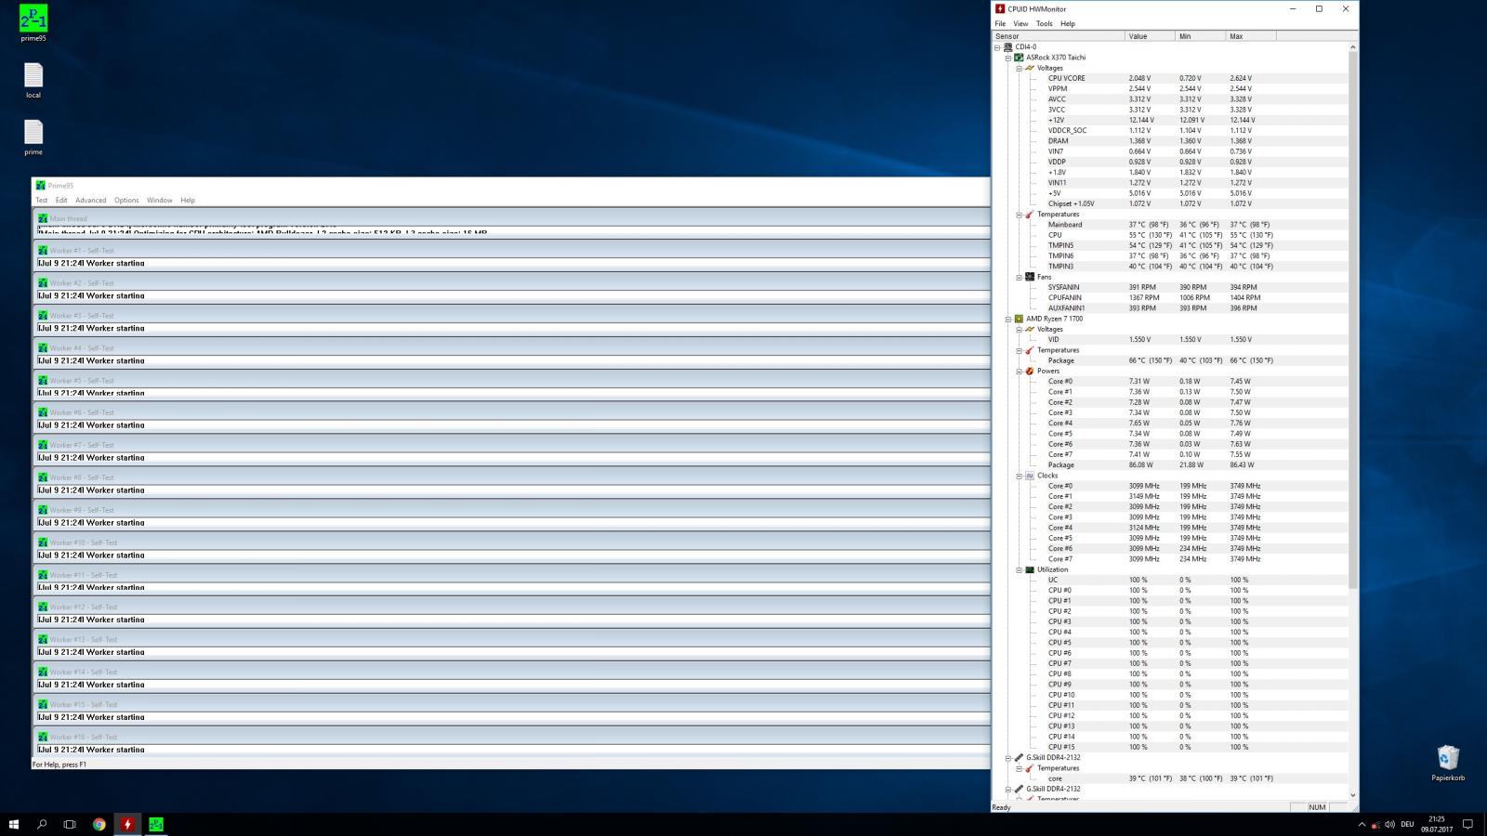Click the Max column header
The width and height of the screenshot is (1487, 836).
point(1250,36)
